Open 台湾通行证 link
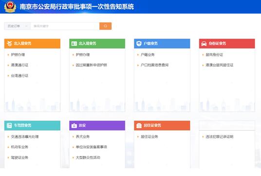261x176 pixels. 19,76
